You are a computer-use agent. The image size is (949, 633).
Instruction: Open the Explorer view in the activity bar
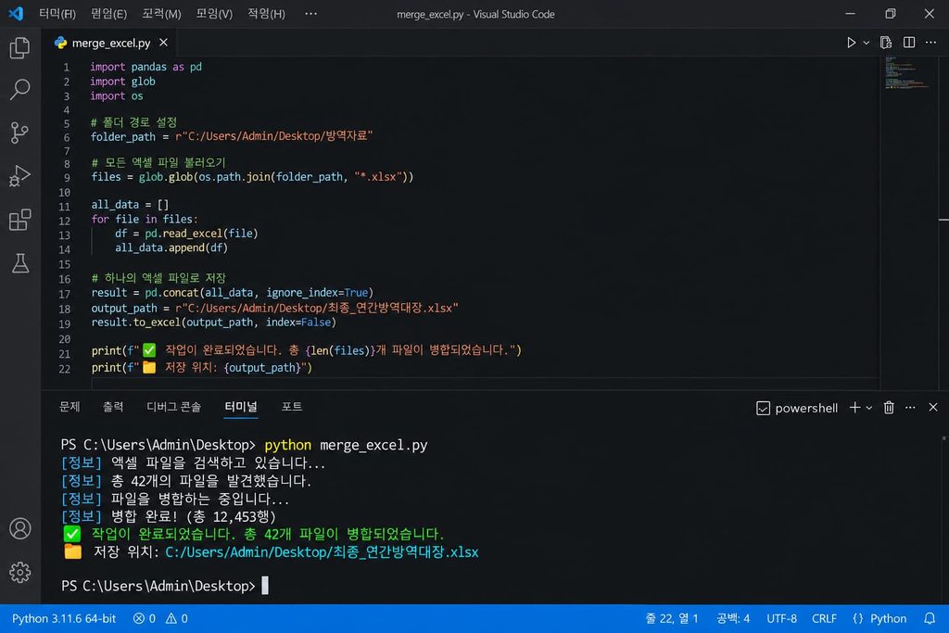click(20, 48)
